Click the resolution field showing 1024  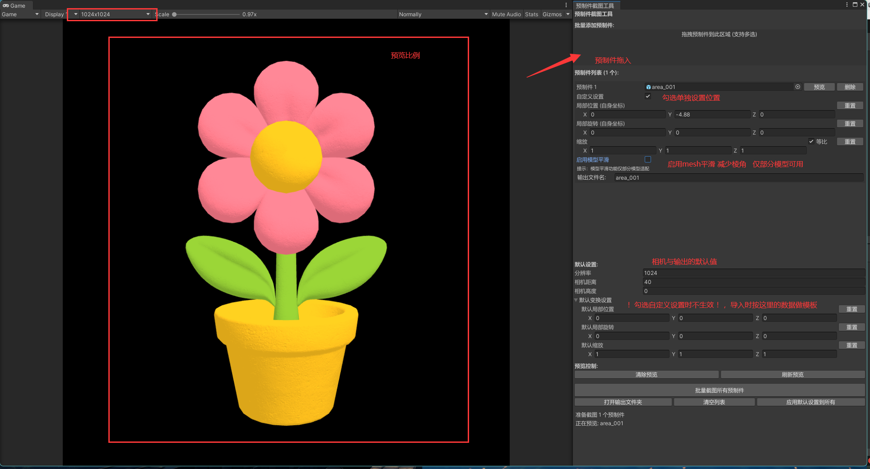point(754,273)
